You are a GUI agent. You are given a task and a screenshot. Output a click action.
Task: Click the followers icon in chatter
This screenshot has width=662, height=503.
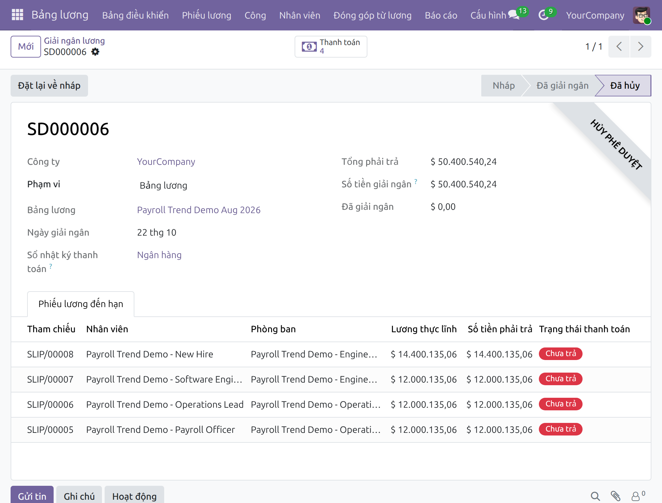(638, 496)
